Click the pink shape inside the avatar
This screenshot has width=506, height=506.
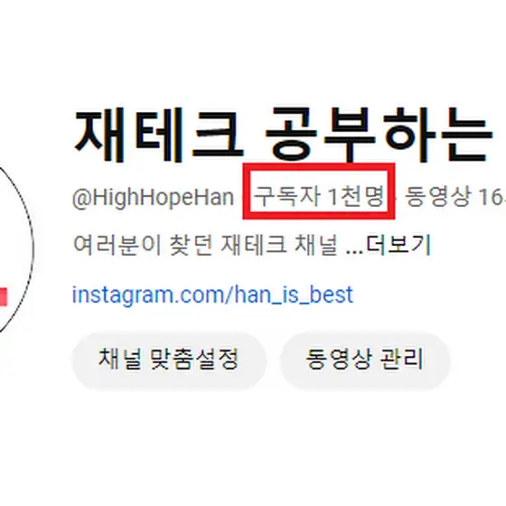tap(4, 296)
